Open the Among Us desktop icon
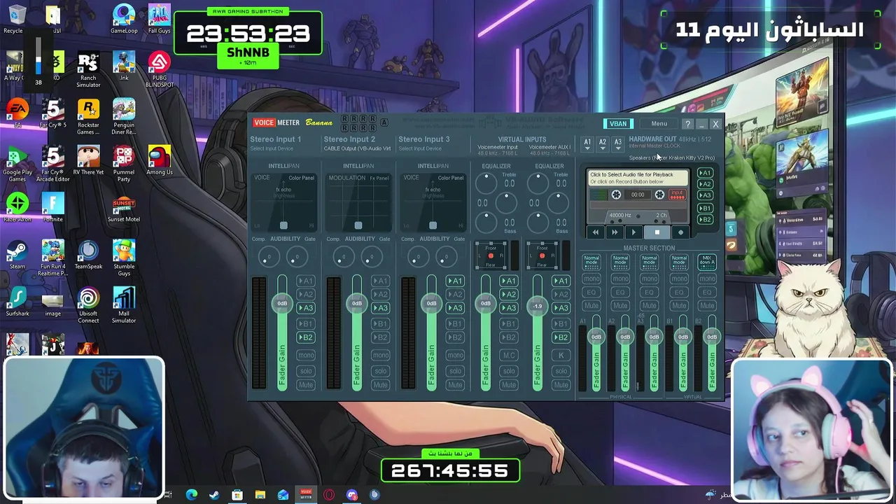This screenshot has width=896, height=504. point(159,160)
